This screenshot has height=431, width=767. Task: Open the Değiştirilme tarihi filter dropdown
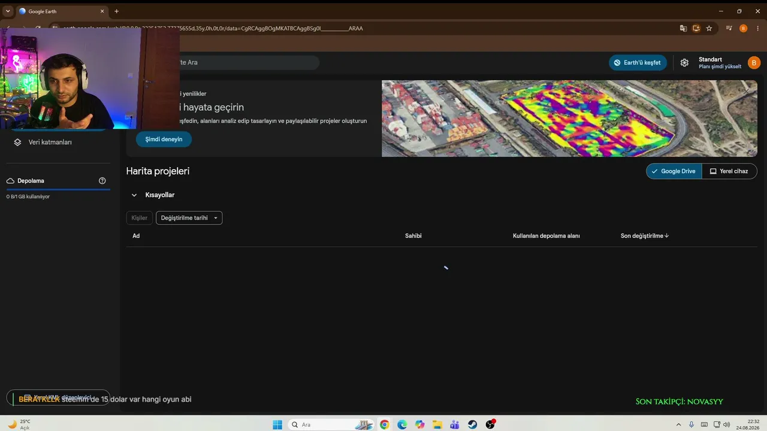[189, 218]
